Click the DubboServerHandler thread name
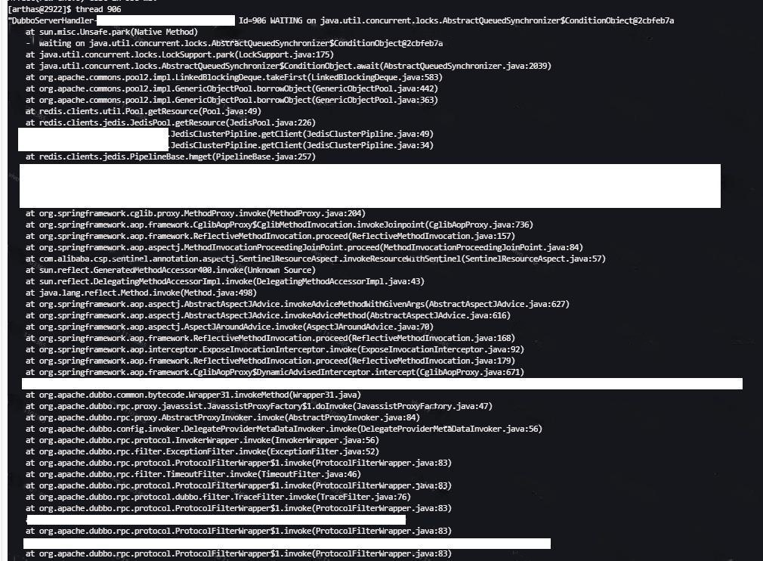 tap(53, 20)
